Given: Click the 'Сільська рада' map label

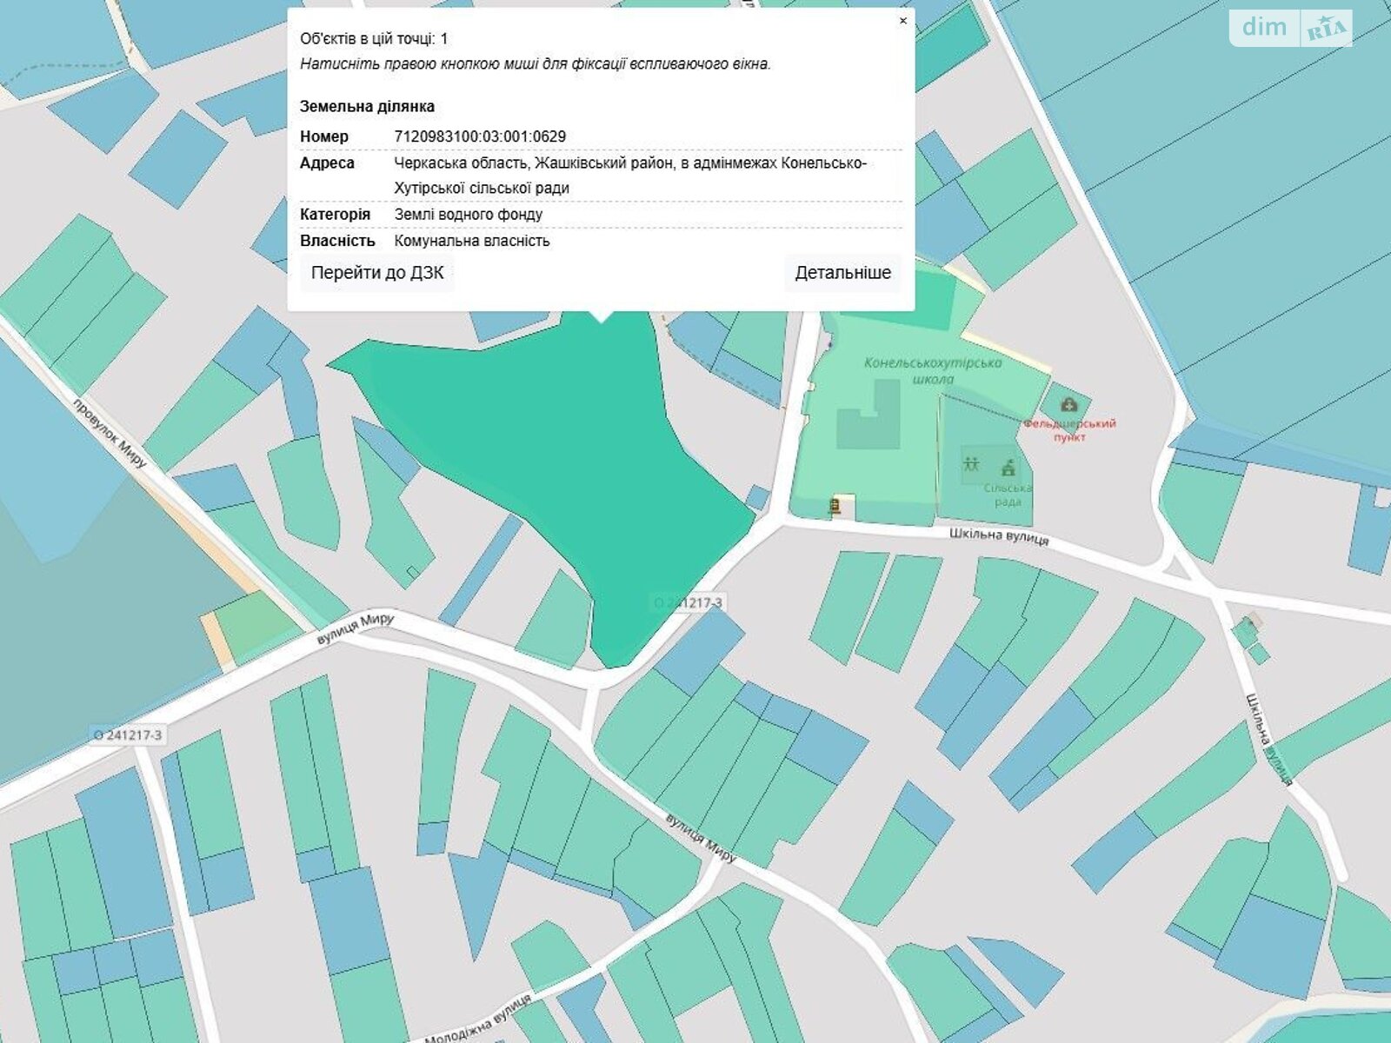Looking at the screenshot, I should (1008, 495).
